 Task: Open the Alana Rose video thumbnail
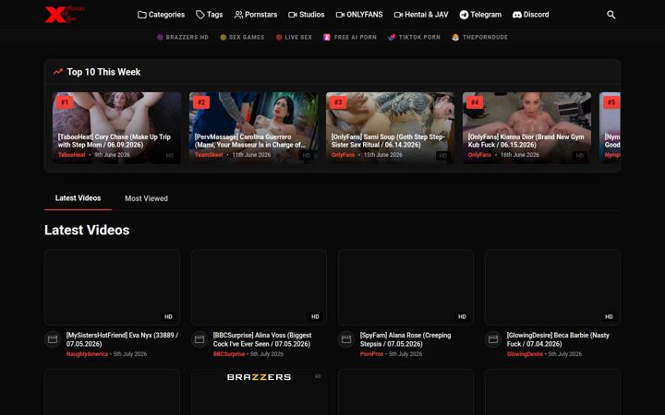[405, 287]
